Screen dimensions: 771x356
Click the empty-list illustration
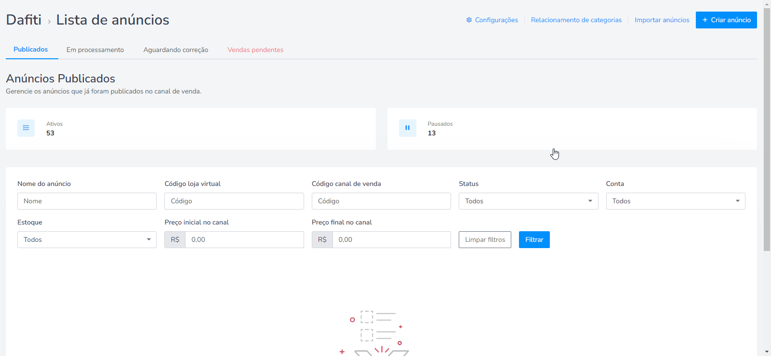click(x=374, y=332)
